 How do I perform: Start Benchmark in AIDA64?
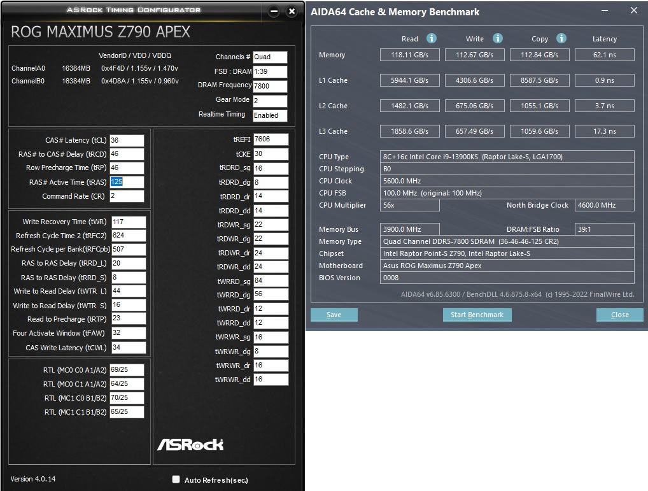point(477,315)
